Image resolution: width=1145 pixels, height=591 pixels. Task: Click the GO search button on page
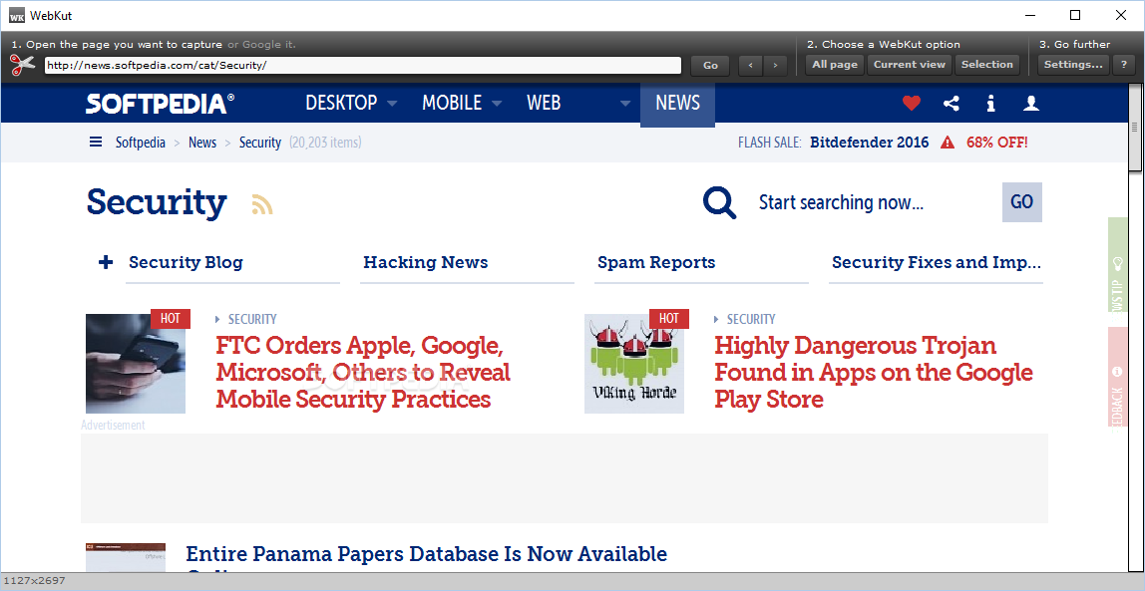[x=1021, y=202]
